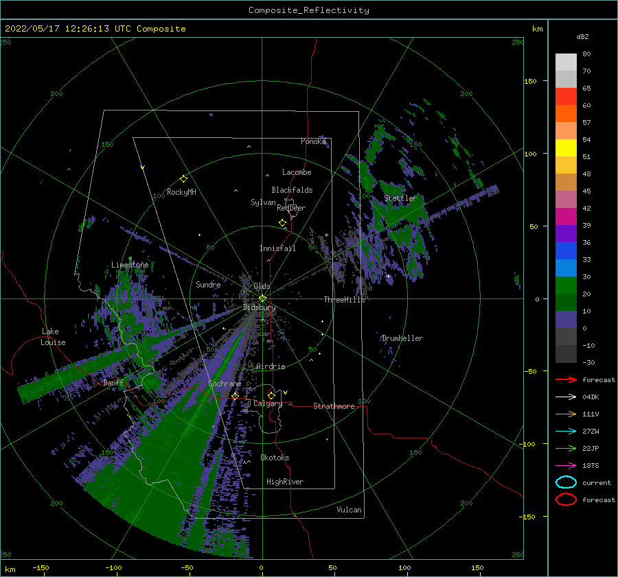
Task: Click the bright green 20–30 dBZ swatch
Action: coord(566,285)
